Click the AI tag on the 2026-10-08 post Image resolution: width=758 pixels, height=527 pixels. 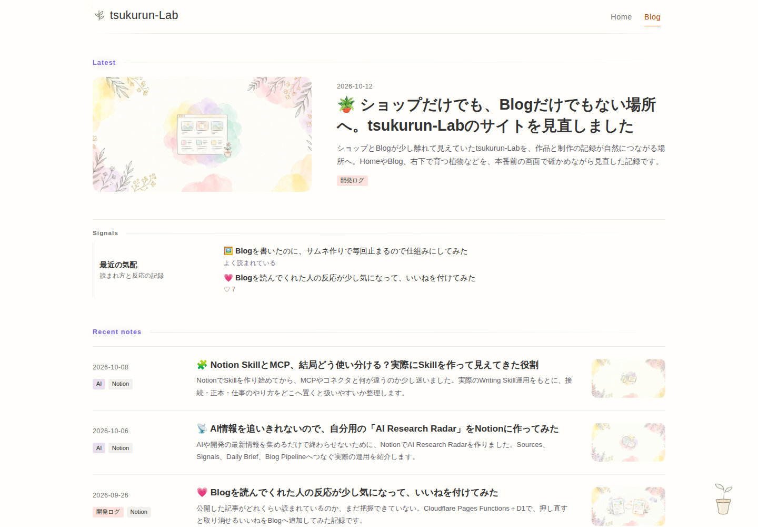99,384
